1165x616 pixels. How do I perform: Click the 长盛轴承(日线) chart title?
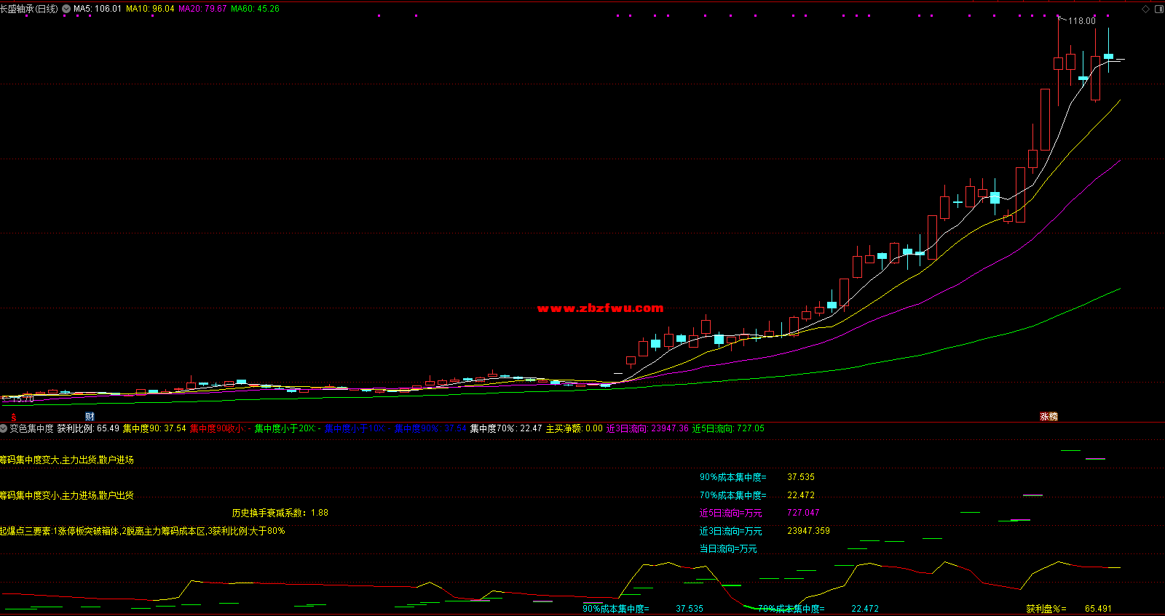29,9
